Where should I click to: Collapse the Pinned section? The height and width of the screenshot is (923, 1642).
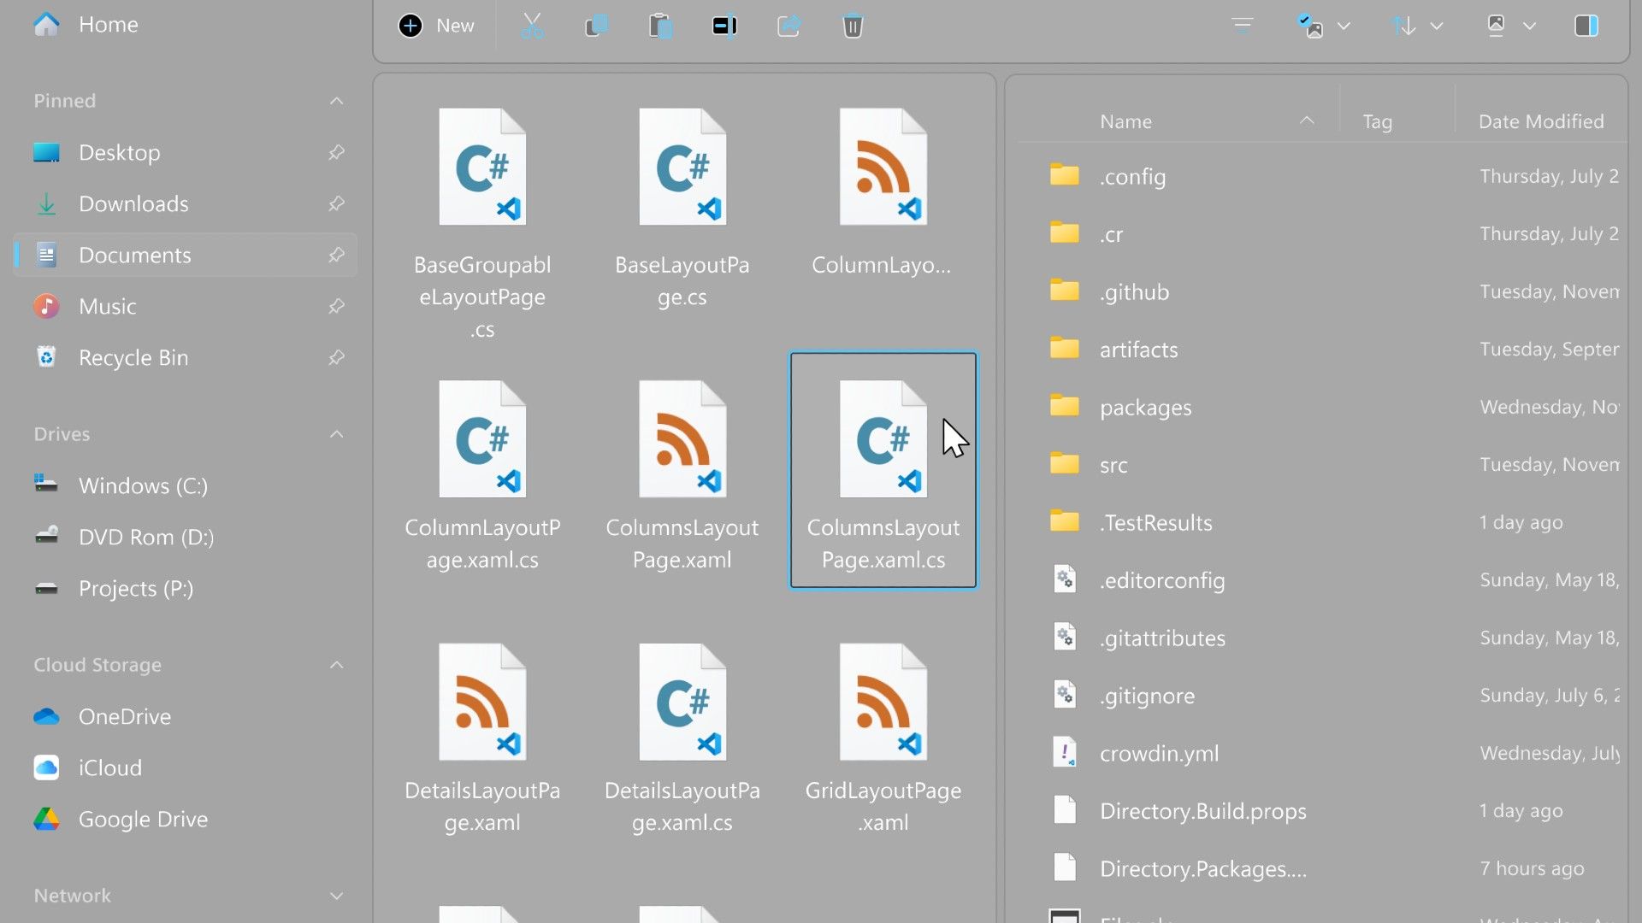point(337,101)
